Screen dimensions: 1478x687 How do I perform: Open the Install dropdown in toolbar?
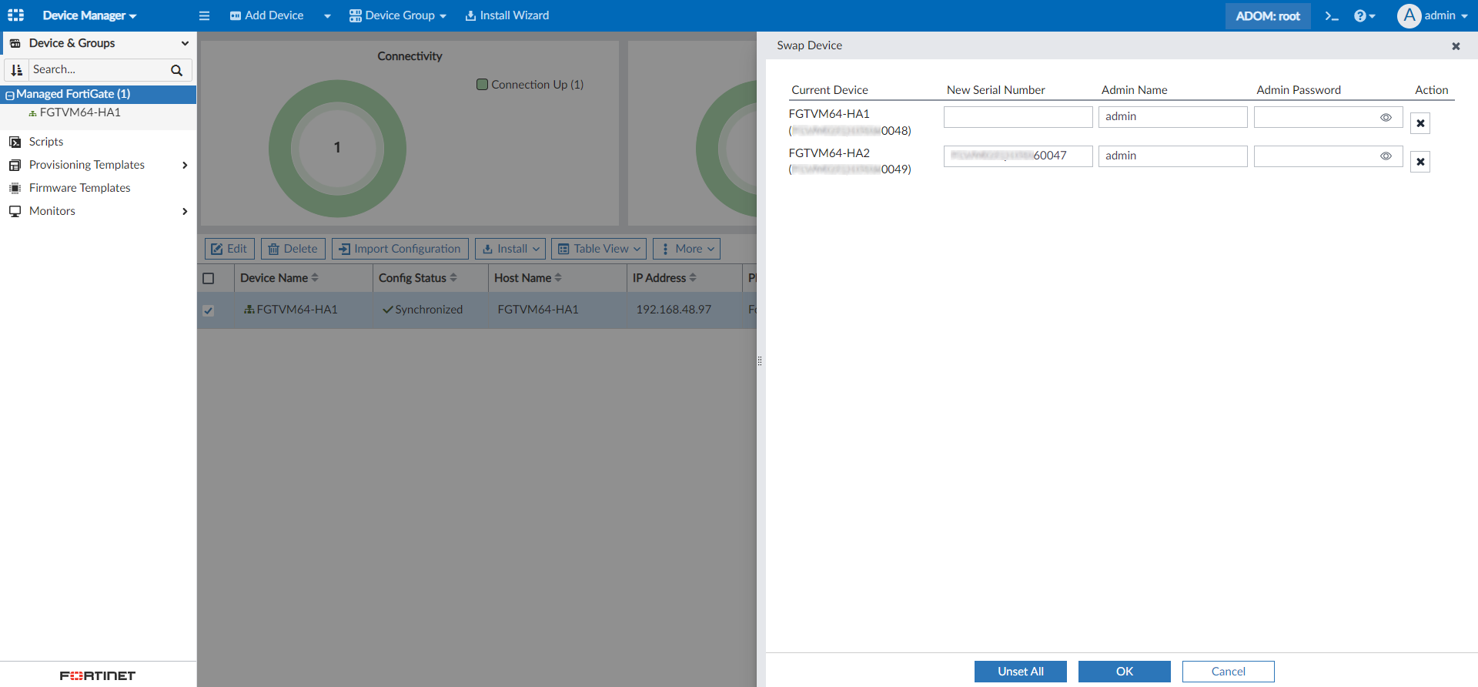coord(510,249)
